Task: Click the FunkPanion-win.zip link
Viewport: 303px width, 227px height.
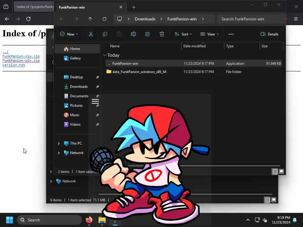Action: (x=21, y=61)
